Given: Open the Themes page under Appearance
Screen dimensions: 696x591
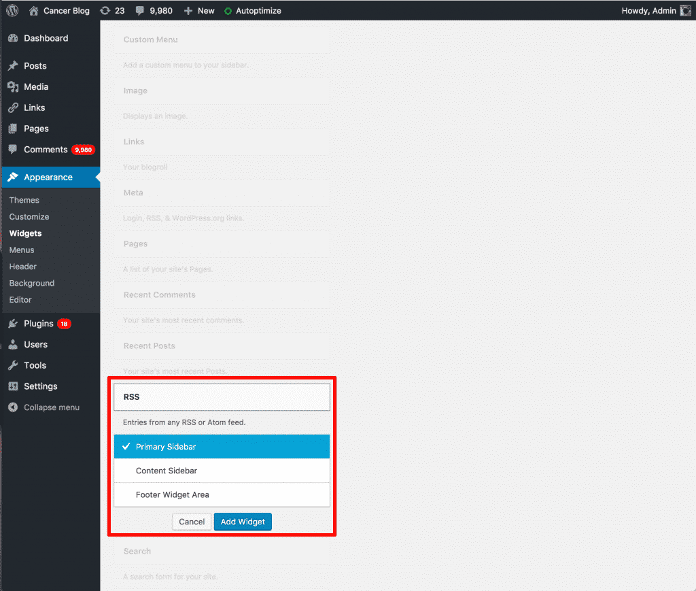Looking at the screenshot, I should click(24, 200).
